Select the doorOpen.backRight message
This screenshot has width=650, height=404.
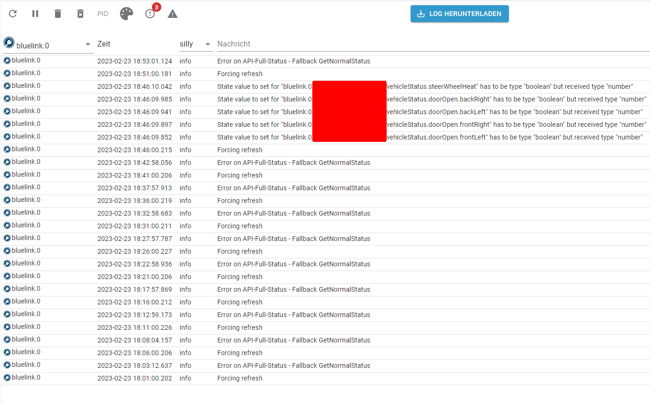[x=431, y=99]
